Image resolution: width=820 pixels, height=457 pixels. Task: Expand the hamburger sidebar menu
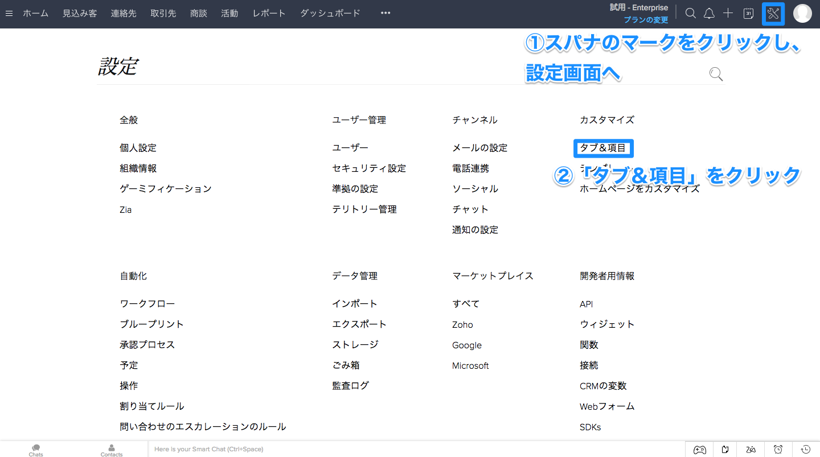pyautogui.click(x=9, y=14)
